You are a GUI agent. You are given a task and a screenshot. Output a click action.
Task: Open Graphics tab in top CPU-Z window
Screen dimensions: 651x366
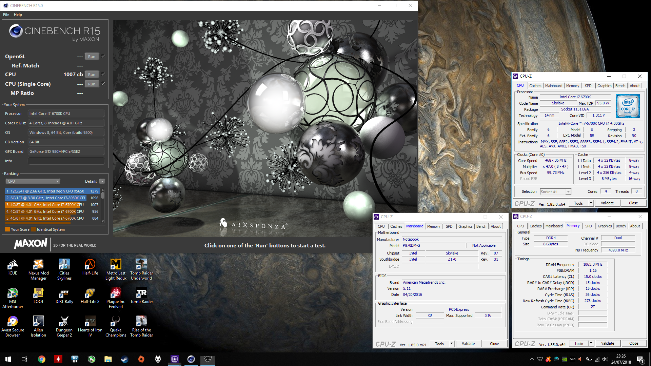pyautogui.click(x=604, y=86)
